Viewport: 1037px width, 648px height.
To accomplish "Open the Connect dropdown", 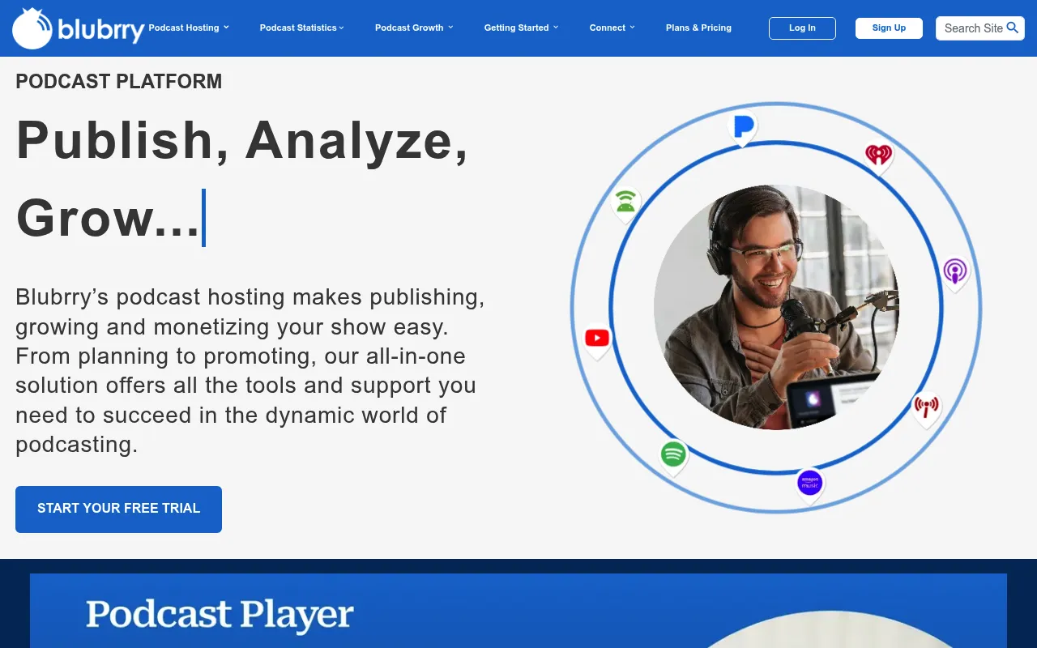I will (x=612, y=28).
